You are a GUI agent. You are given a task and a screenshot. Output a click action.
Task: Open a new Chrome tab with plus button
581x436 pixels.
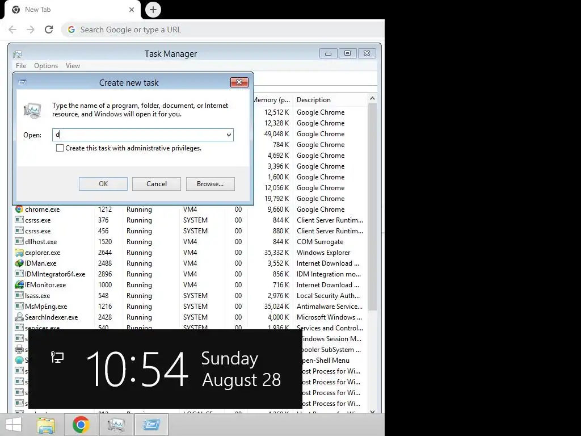pos(153,10)
